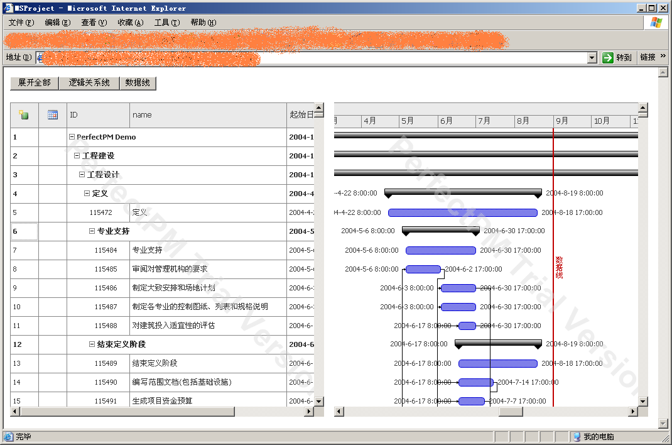This screenshot has height=445, width=672.
Task: Open the 收藏 menu
Action: 130,22
